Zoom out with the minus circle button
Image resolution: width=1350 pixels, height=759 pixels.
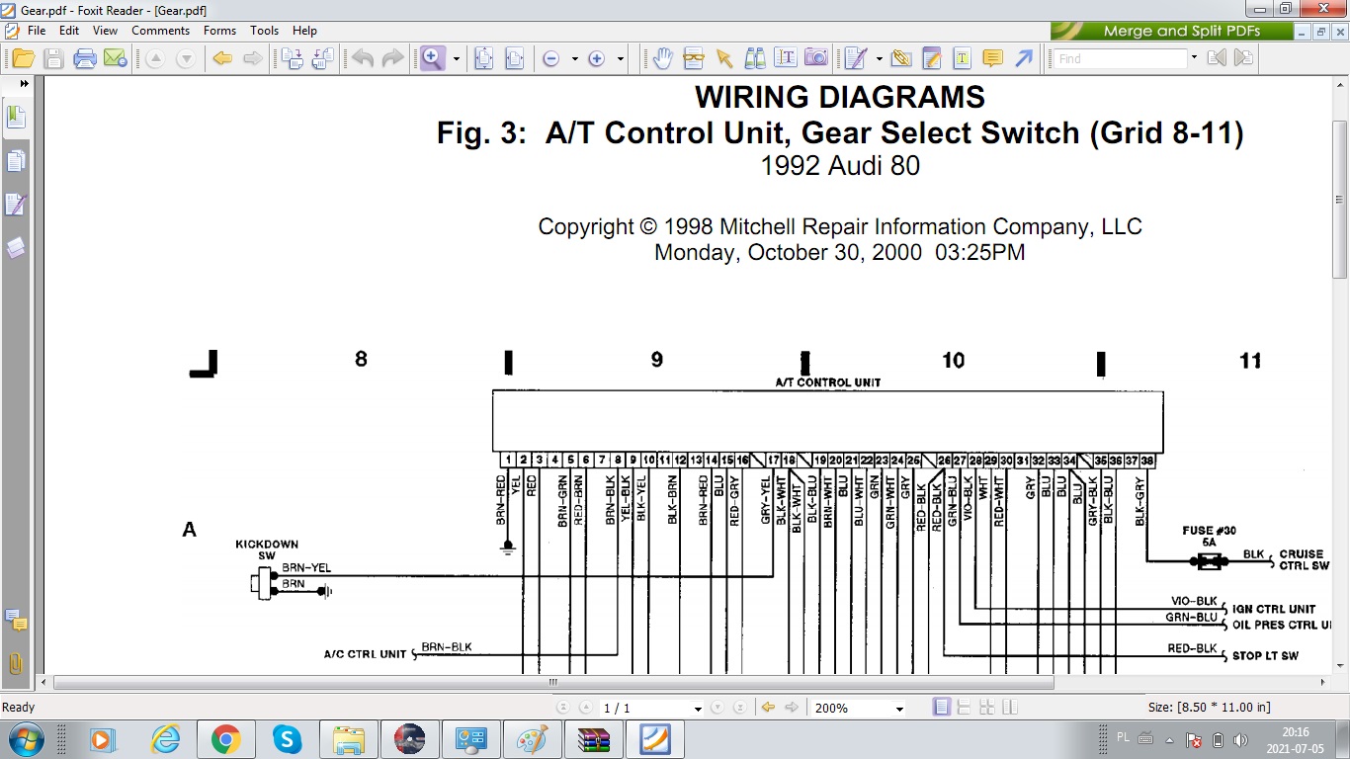550,59
